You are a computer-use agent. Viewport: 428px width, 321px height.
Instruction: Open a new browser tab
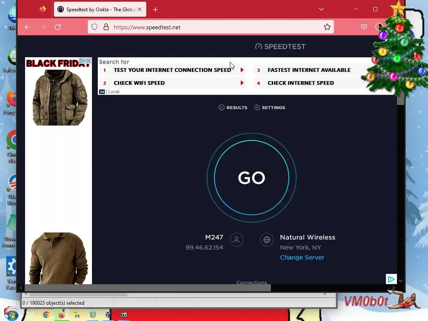(155, 10)
